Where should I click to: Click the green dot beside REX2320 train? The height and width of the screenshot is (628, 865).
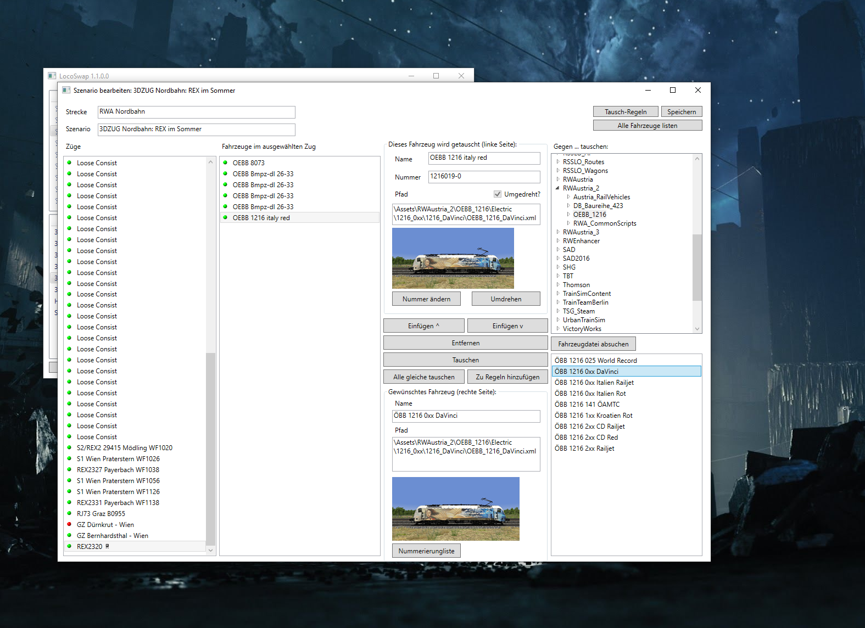point(69,546)
